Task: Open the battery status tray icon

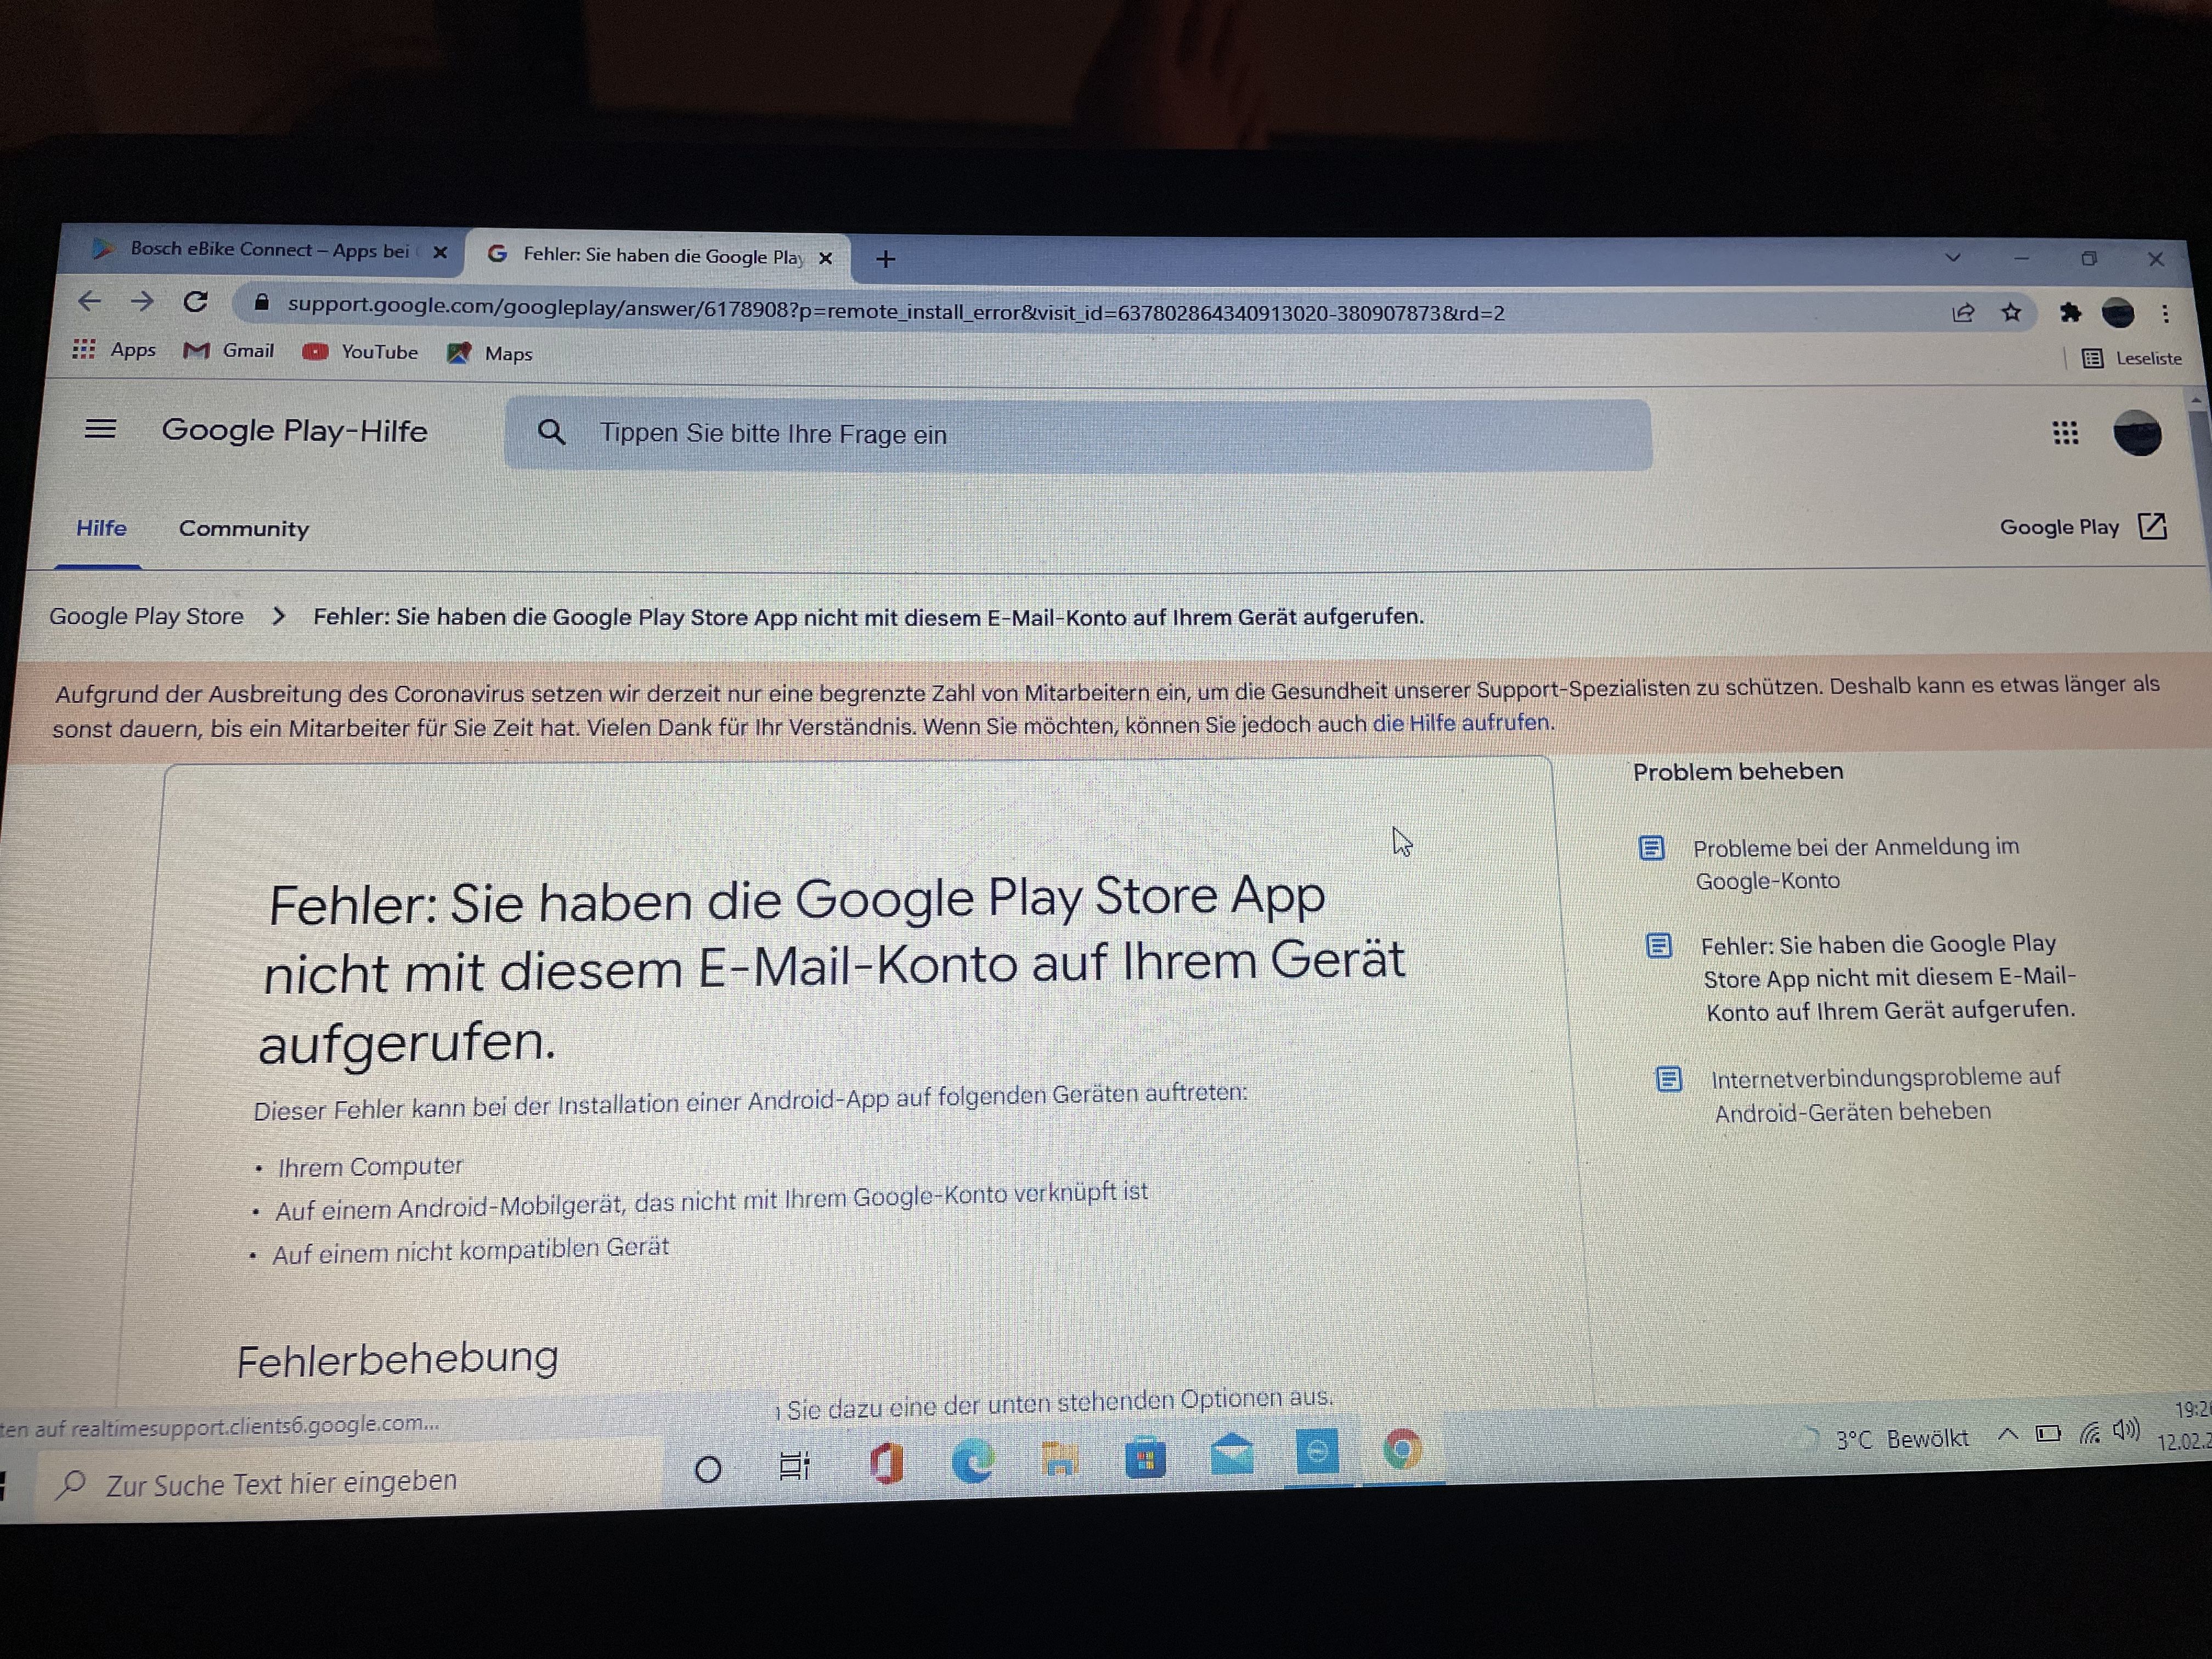Action: [2048, 1433]
